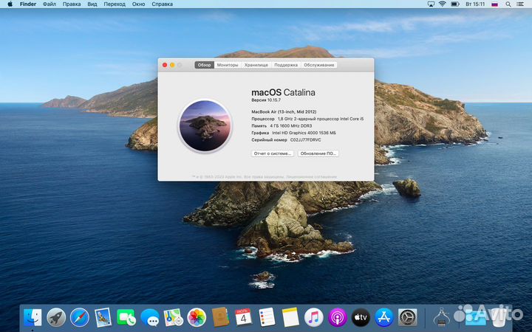Open Photos flower icon in Dock
Screen dimensions: 532x332
pos(197,317)
